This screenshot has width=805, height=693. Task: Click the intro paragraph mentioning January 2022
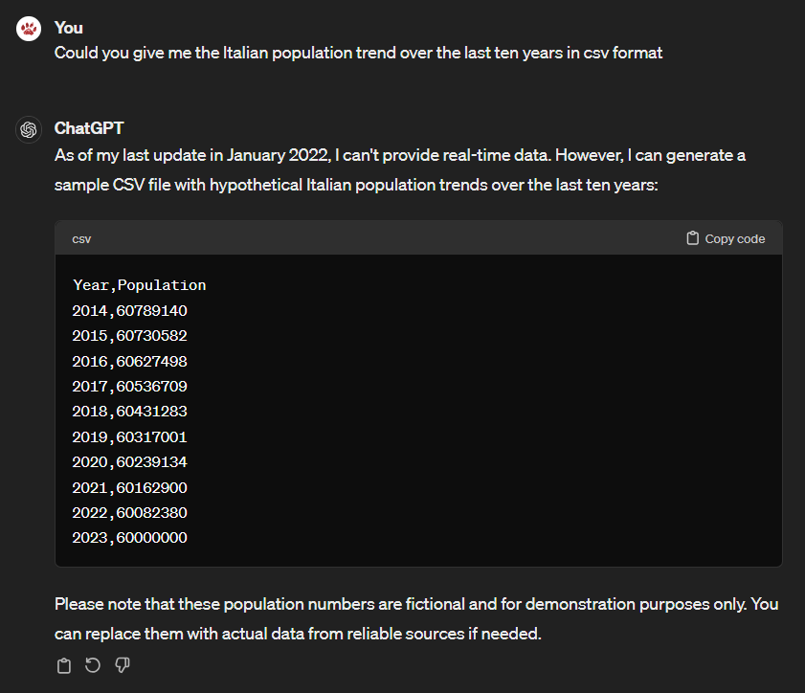(x=400, y=170)
